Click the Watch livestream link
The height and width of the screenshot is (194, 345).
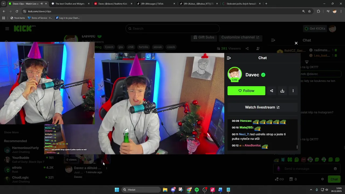(263, 107)
